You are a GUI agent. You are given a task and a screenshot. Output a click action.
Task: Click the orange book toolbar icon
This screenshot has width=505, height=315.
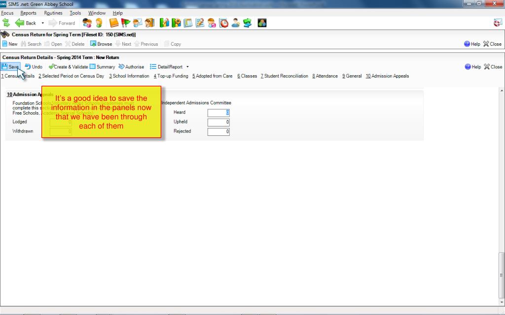tap(114, 23)
